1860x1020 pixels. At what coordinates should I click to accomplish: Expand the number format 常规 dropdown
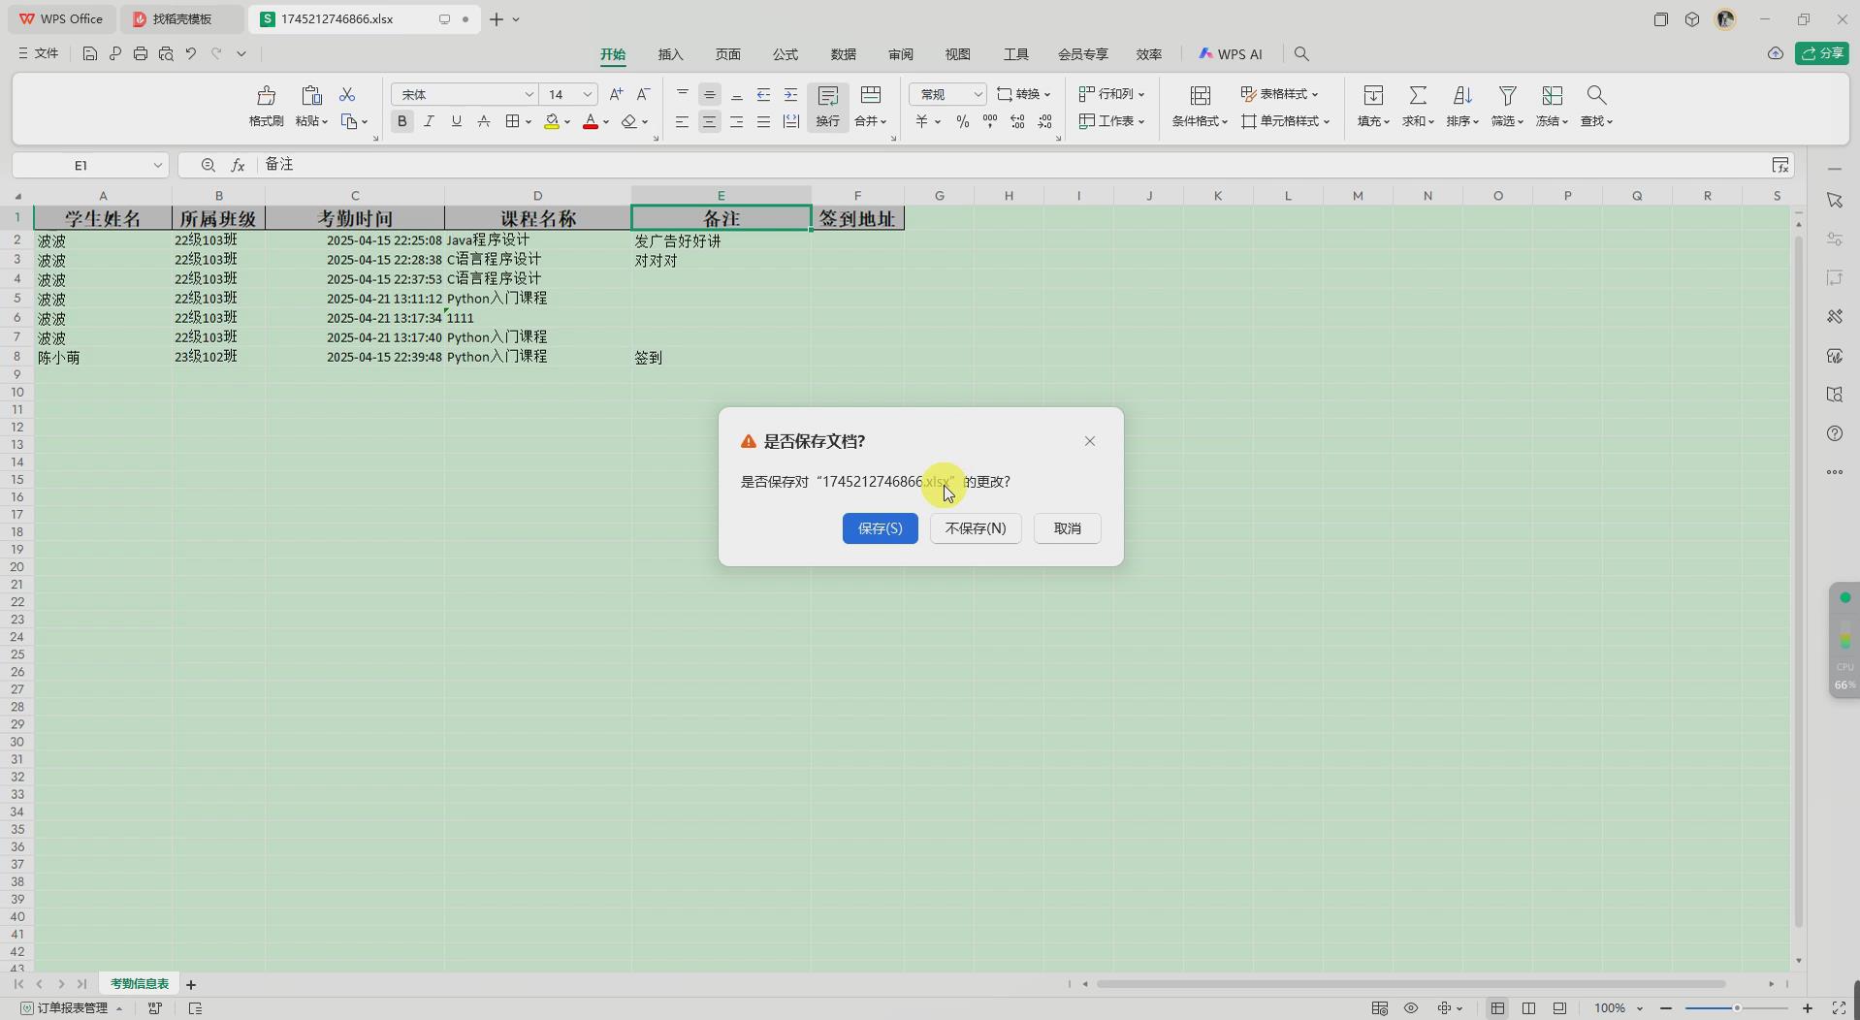[978, 94]
